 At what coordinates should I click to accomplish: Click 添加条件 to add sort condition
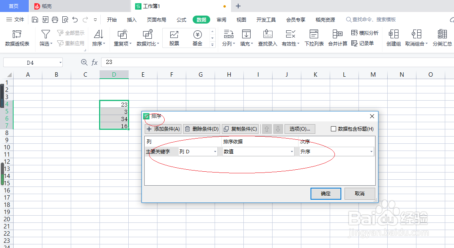(163, 129)
